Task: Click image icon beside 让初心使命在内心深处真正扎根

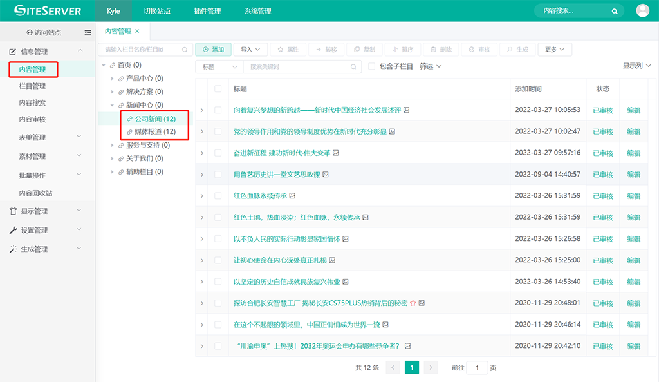Action: click(333, 260)
